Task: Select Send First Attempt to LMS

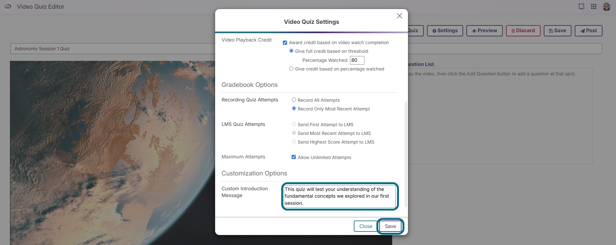Action: pyautogui.click(x=294, y=124)
